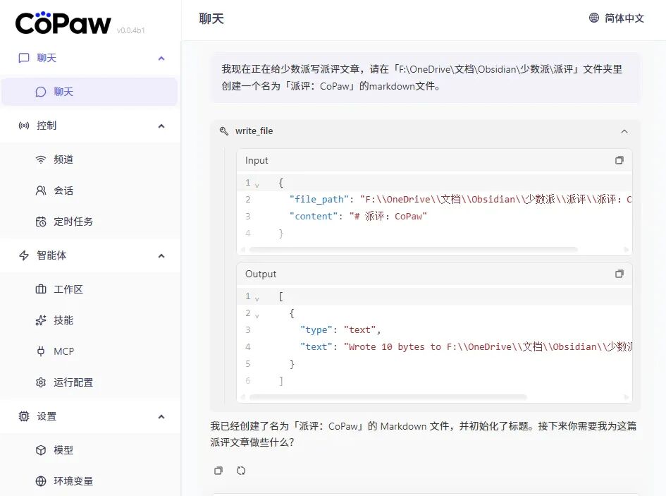Regenerate the assistant reply
Screen dimensions: 666x496
241,471
